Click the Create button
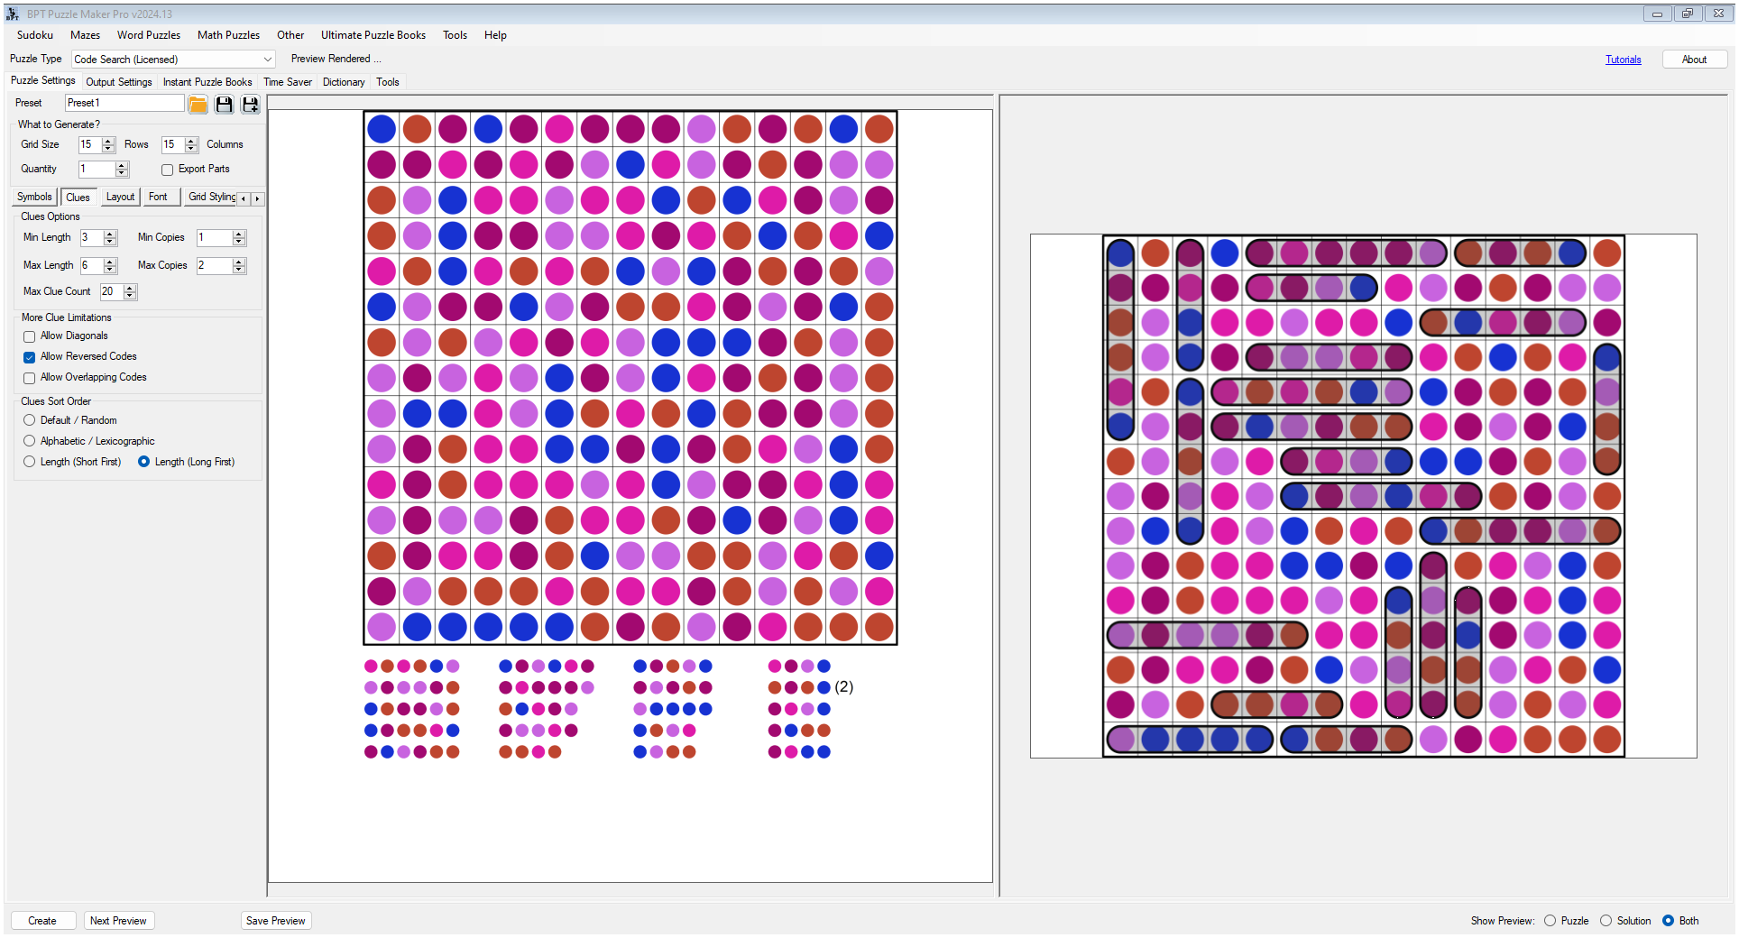1739x938 pixels. tap(42, 920)
